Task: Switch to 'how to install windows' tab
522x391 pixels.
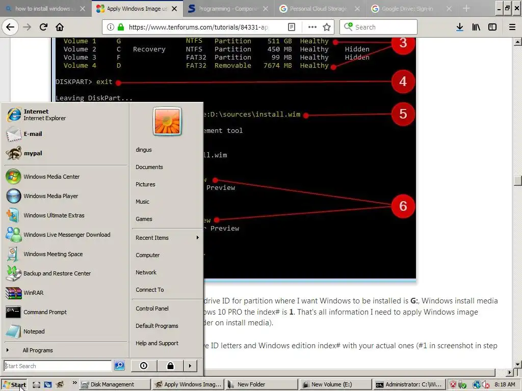Action: [x=45, y=9]
